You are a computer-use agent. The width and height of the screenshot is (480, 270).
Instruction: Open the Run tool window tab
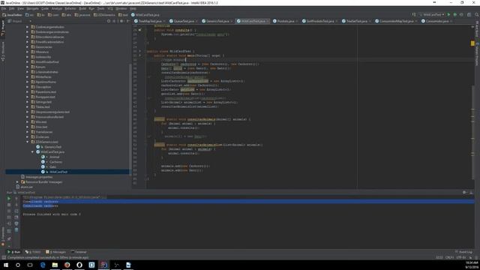coord(13,252)
